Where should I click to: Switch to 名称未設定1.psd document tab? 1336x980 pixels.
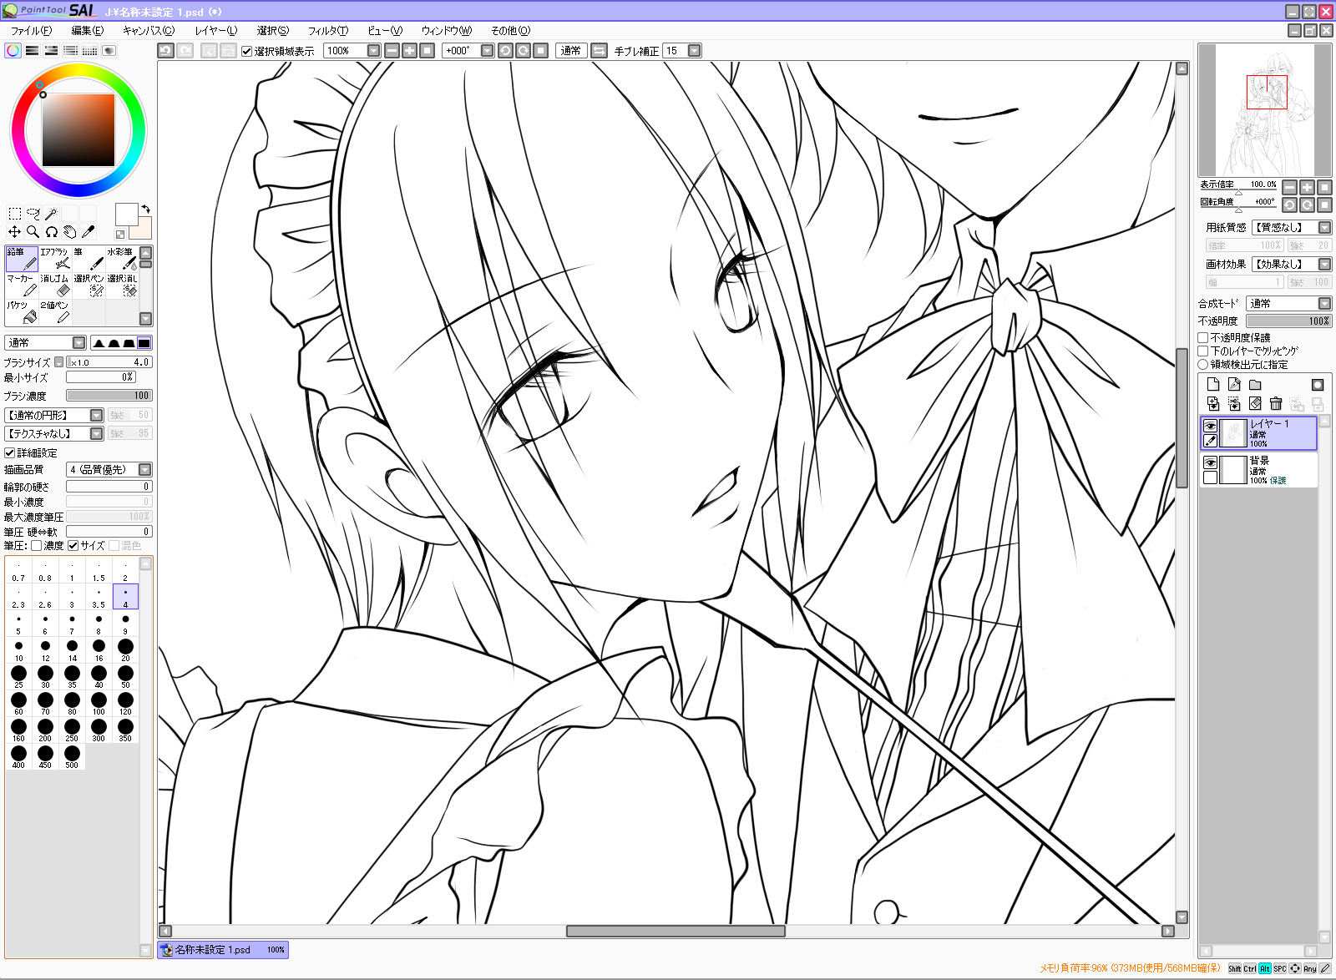223,950
